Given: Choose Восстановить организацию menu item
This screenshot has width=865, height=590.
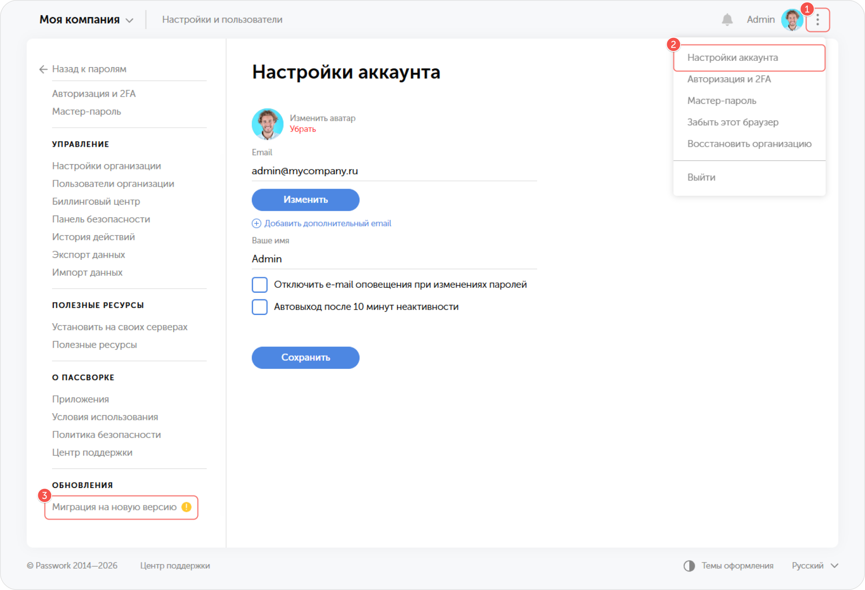Looking at the screenshot, I should (749, 144).
